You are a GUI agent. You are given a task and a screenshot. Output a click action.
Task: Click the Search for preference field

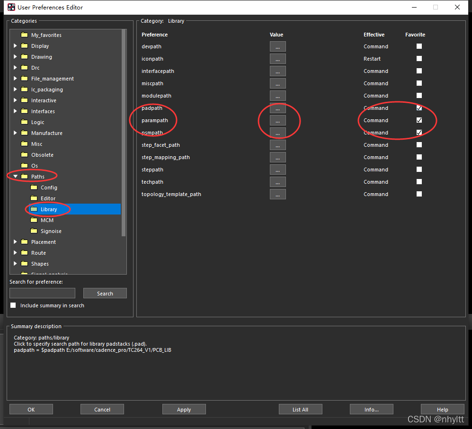pos(42,293)
